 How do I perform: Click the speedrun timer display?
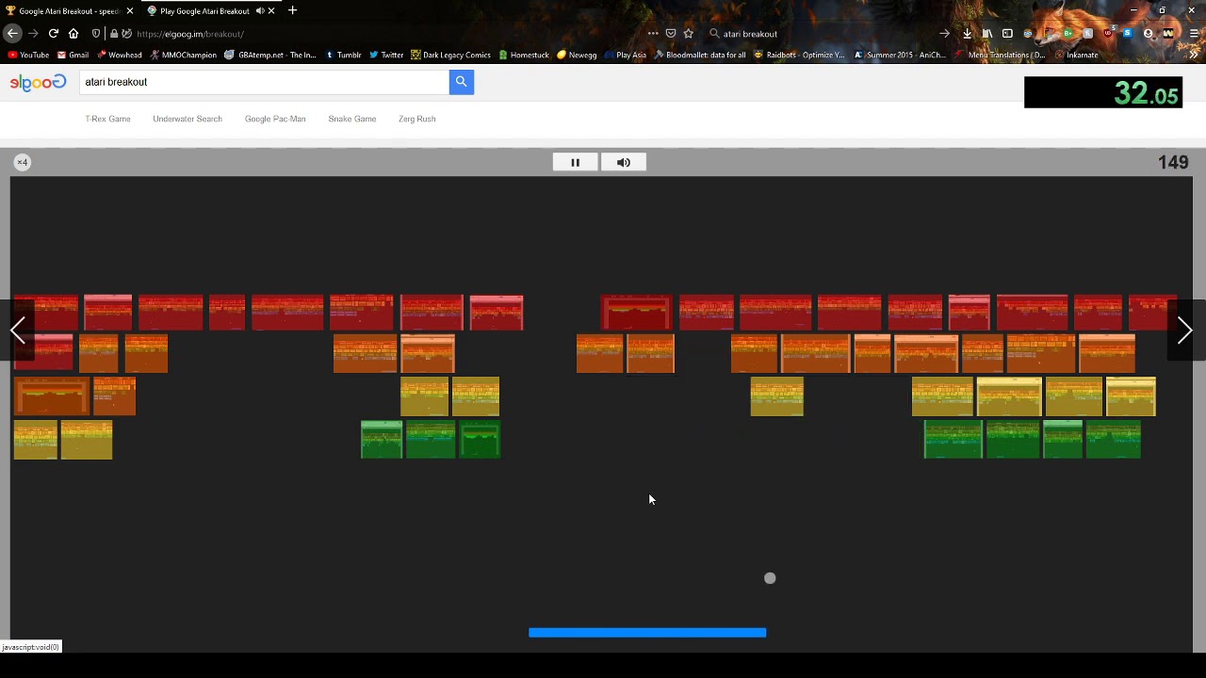click(1103, 92)
